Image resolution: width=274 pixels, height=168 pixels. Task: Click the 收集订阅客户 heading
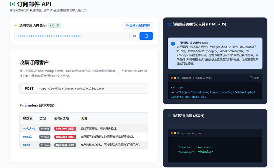[x=34, y=62]
